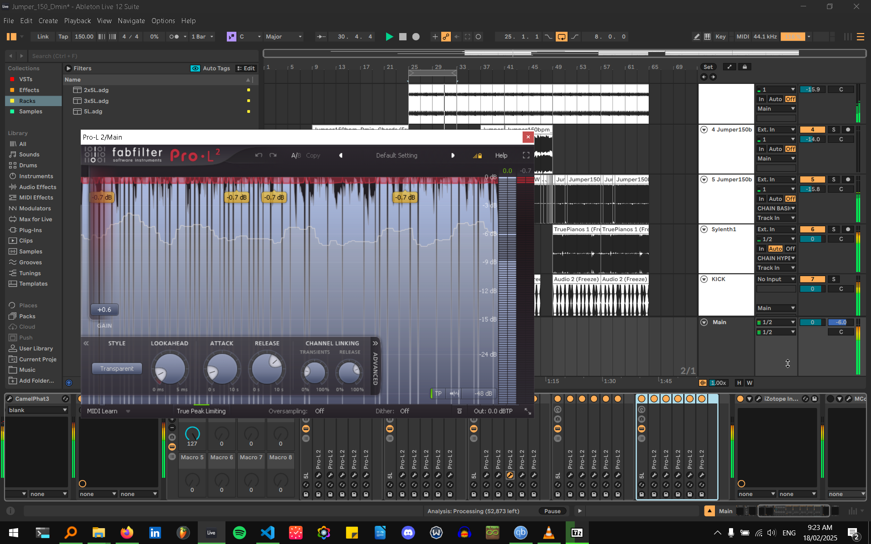This screenshot has width=871, height=544.
Task: Expand the Default Setting preset selector
Action: tap(396, 155)
